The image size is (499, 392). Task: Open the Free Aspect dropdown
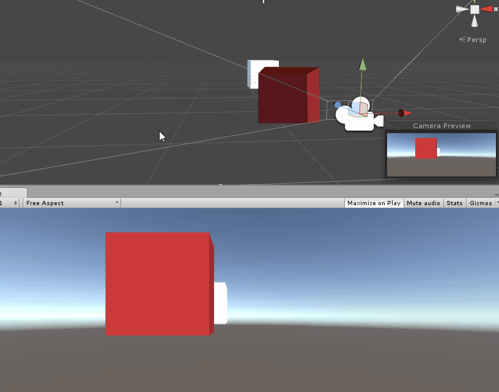tap(70, 203)
